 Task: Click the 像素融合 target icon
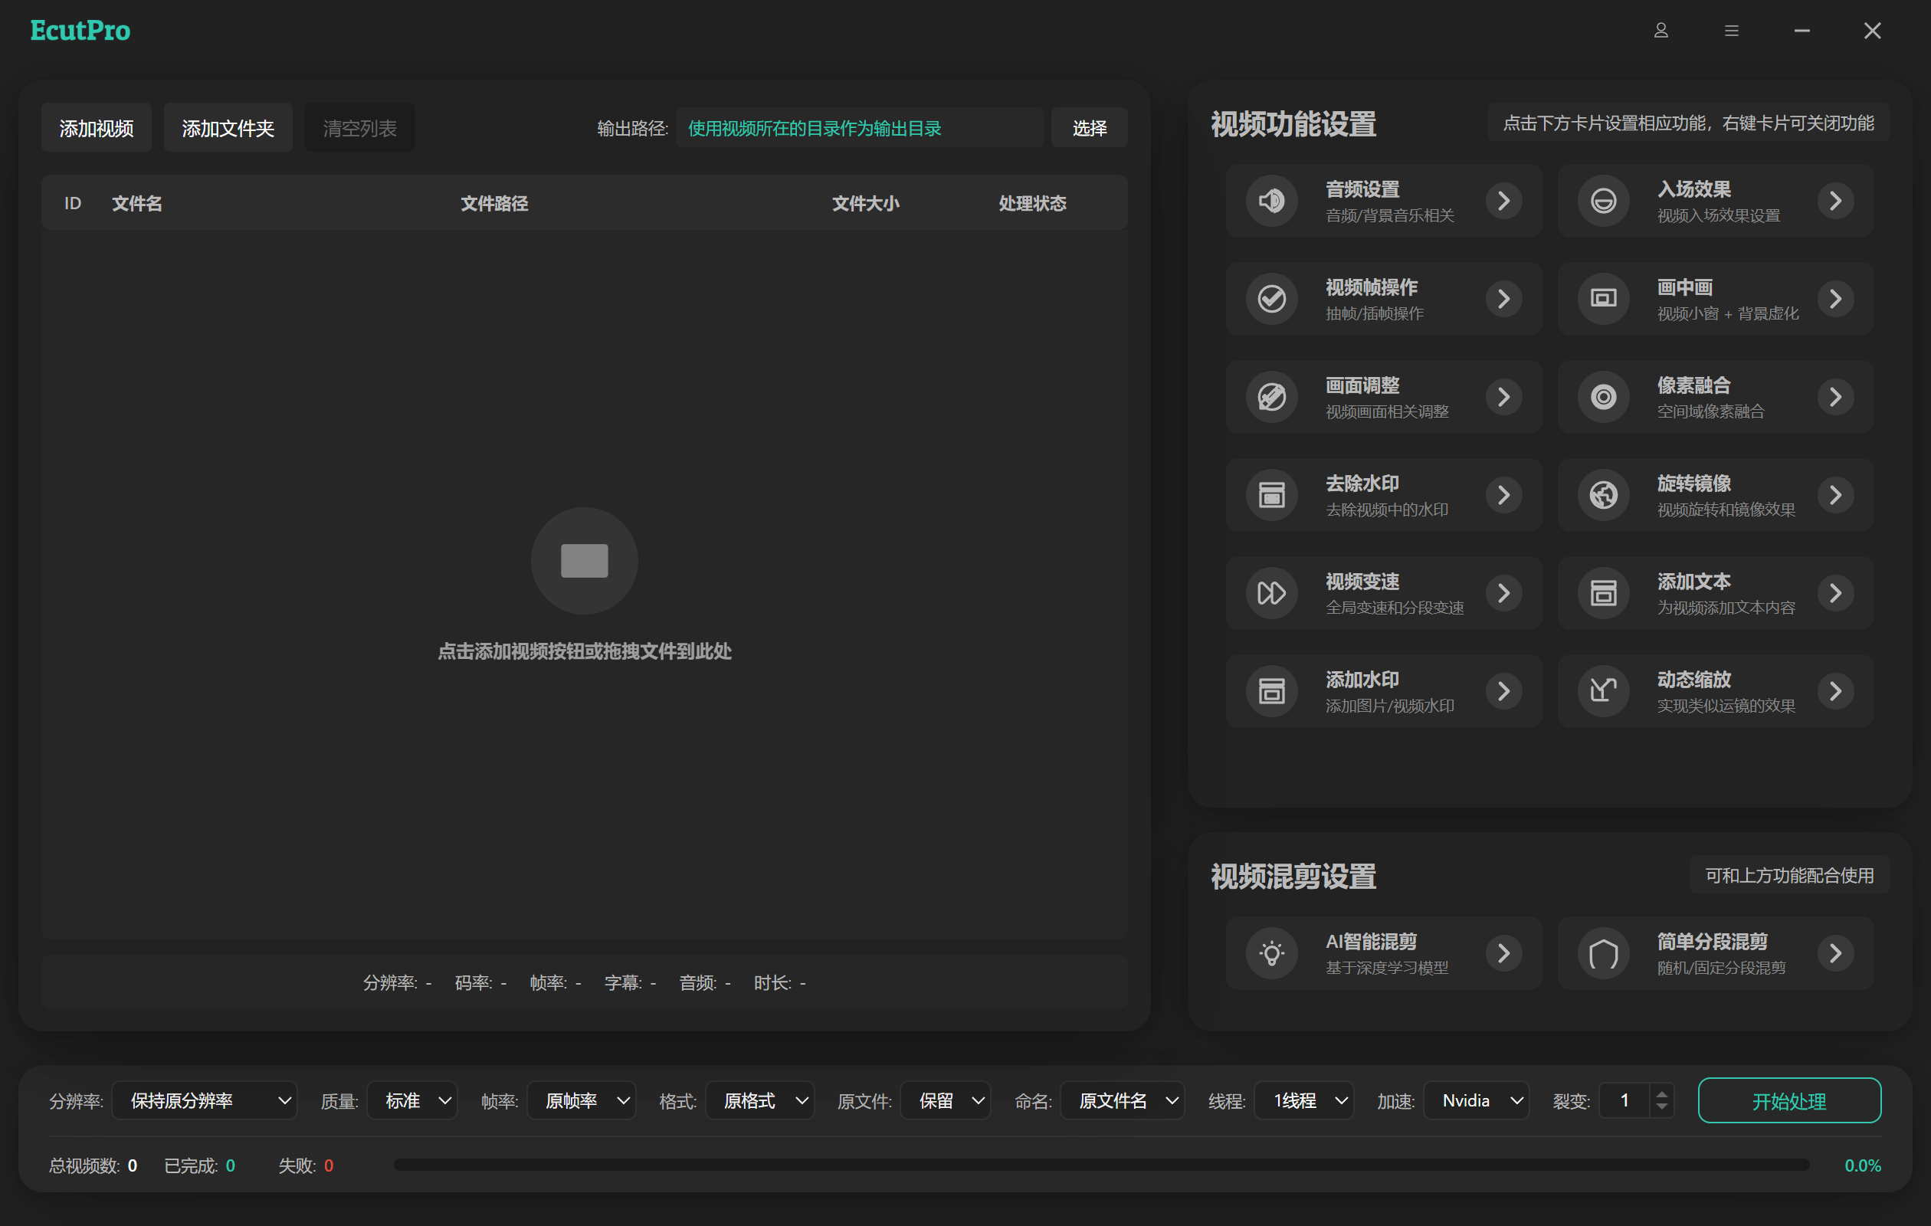(x=1603, y=397)
